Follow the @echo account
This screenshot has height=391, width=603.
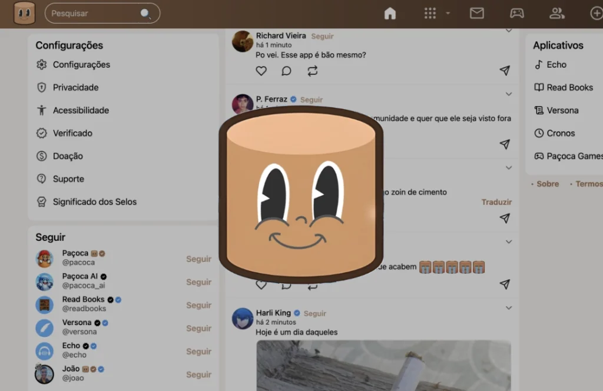pyautogui.click(x=199, y=351)
